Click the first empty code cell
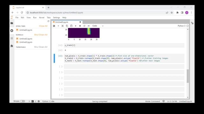The image size is (204, 114). pyautogui.click(x=124, y=66)
